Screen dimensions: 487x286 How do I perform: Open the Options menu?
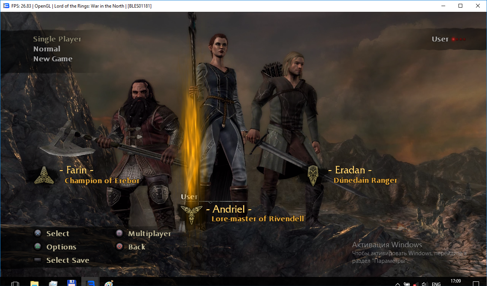pos(61,247)
